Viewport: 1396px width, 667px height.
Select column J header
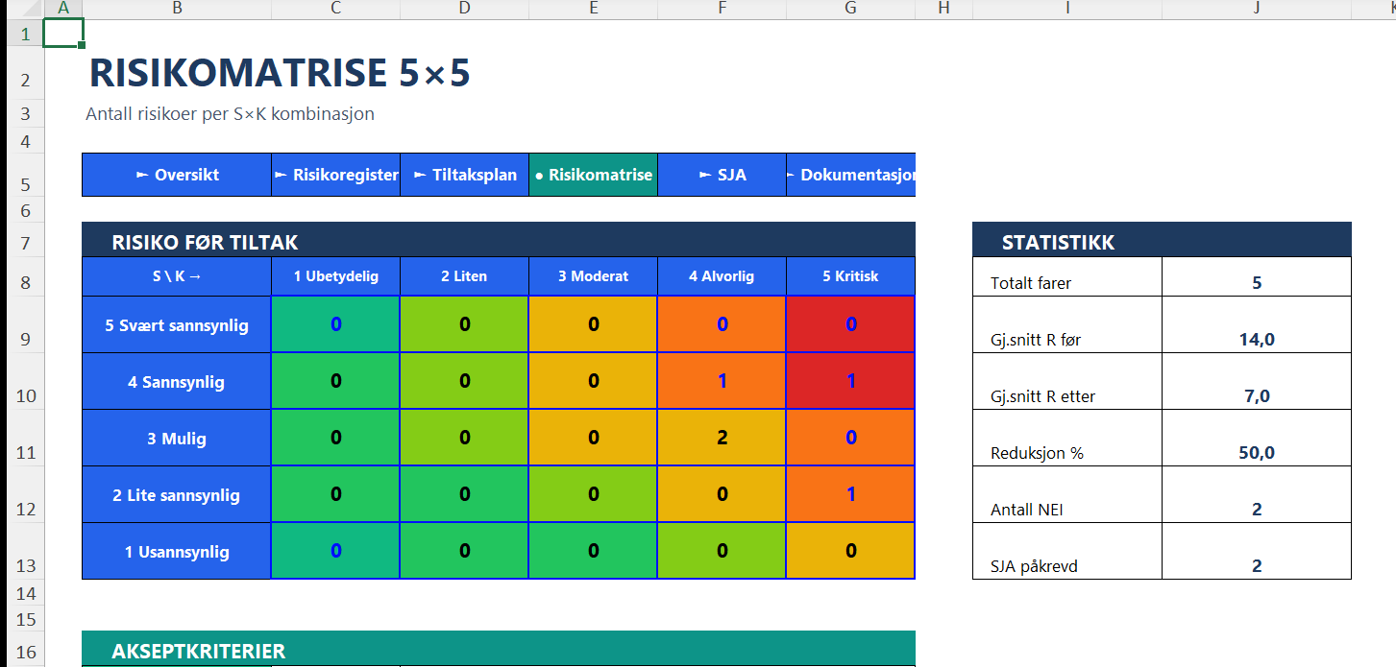tap(1257, 9)
